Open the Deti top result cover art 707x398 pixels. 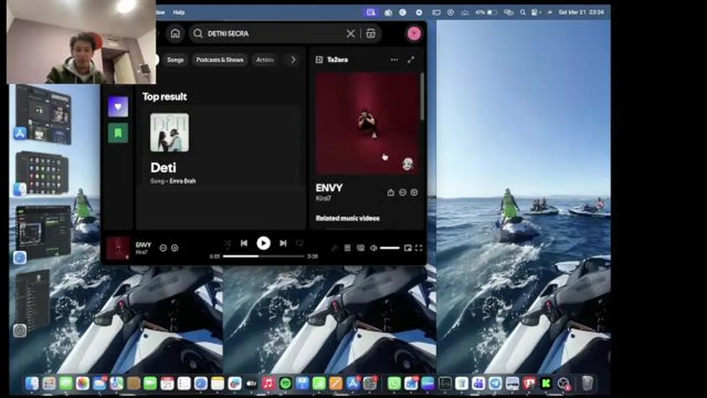(x=170, y=133)
